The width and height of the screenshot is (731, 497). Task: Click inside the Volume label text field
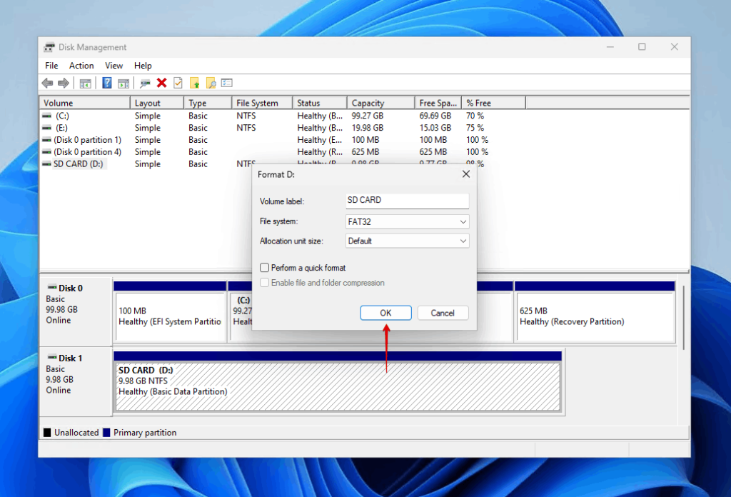pyautogui.click(x=406, y=201)
